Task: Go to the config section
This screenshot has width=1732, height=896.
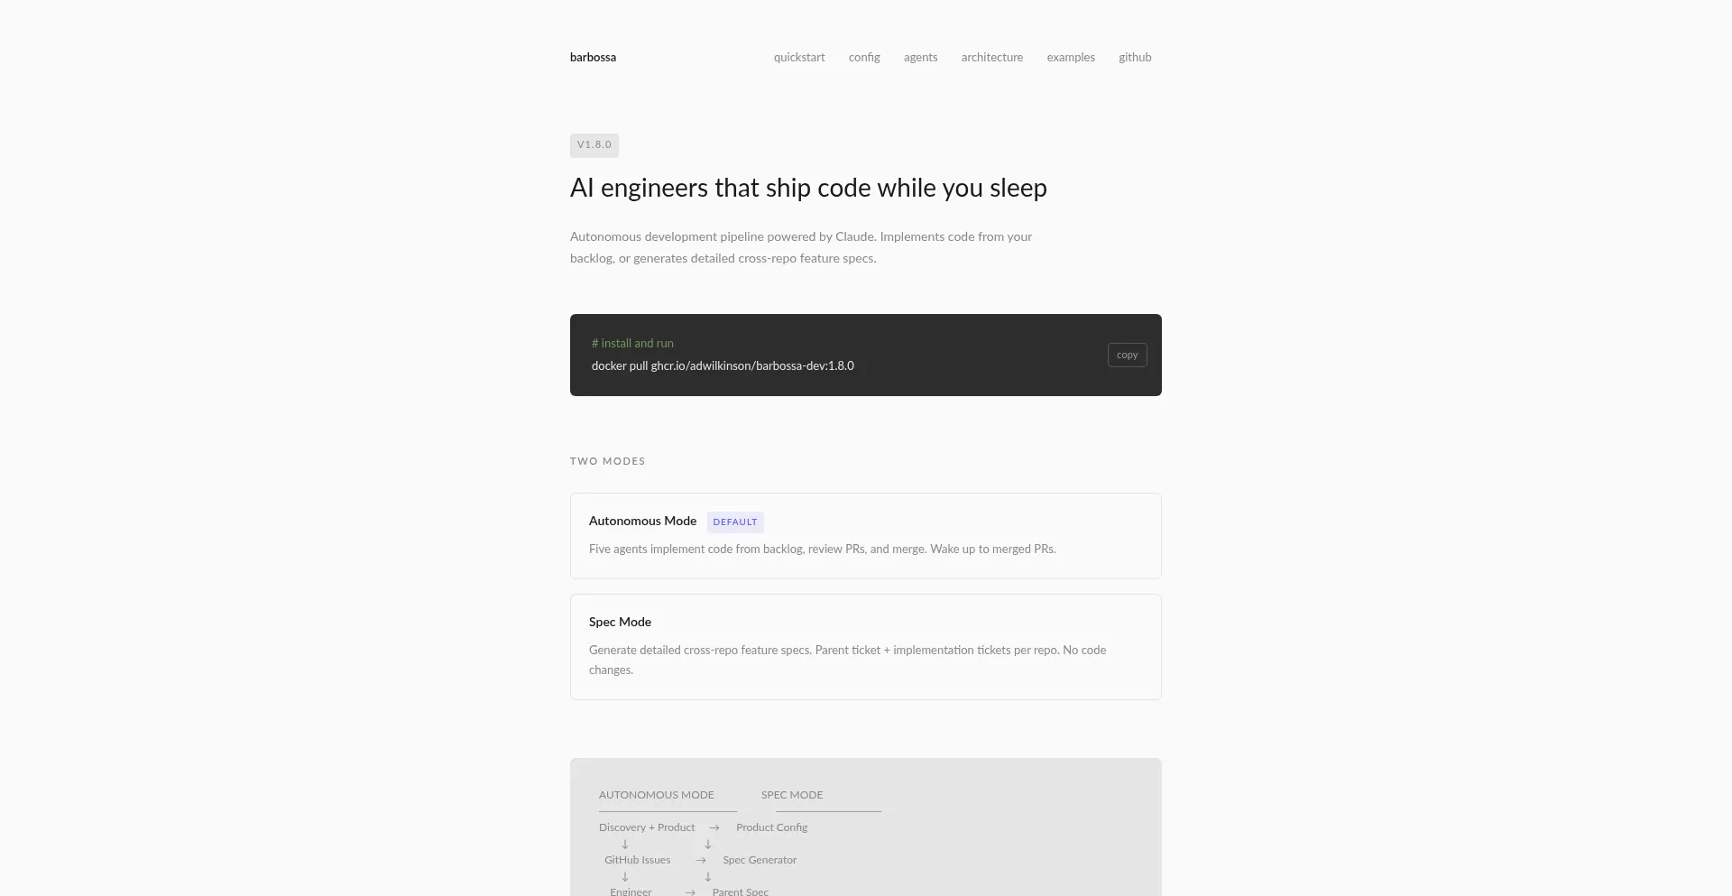Action: click(x=864, y=58)
